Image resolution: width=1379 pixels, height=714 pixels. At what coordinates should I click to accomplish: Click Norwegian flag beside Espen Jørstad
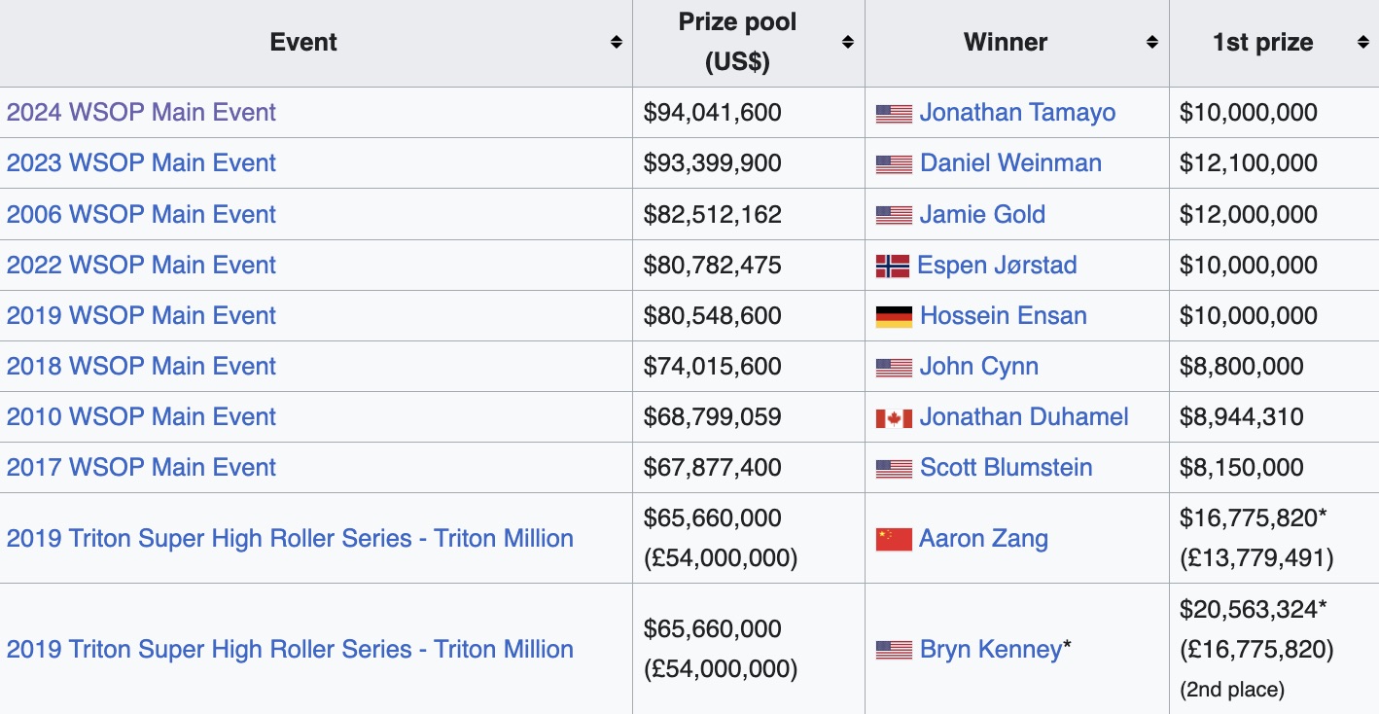click(893, 266)
